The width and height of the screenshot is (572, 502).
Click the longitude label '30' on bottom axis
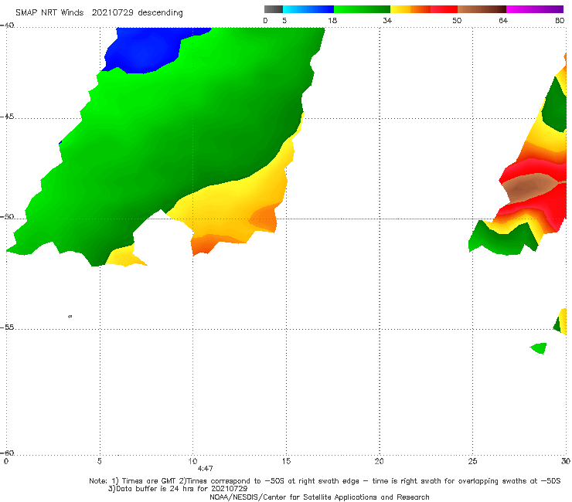(x=566, y=461)
